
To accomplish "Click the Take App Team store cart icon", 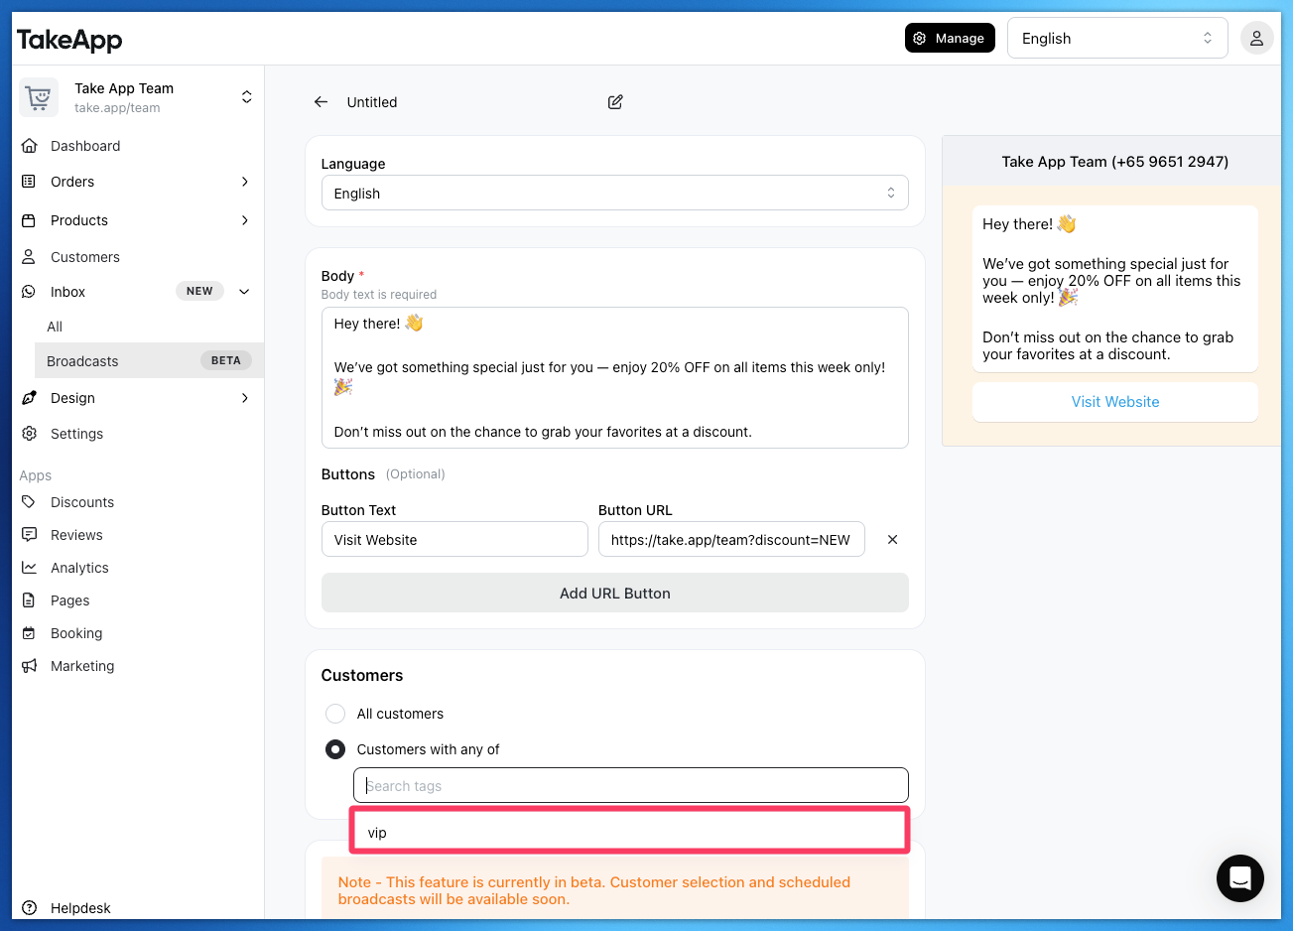I will pos(39,97).
